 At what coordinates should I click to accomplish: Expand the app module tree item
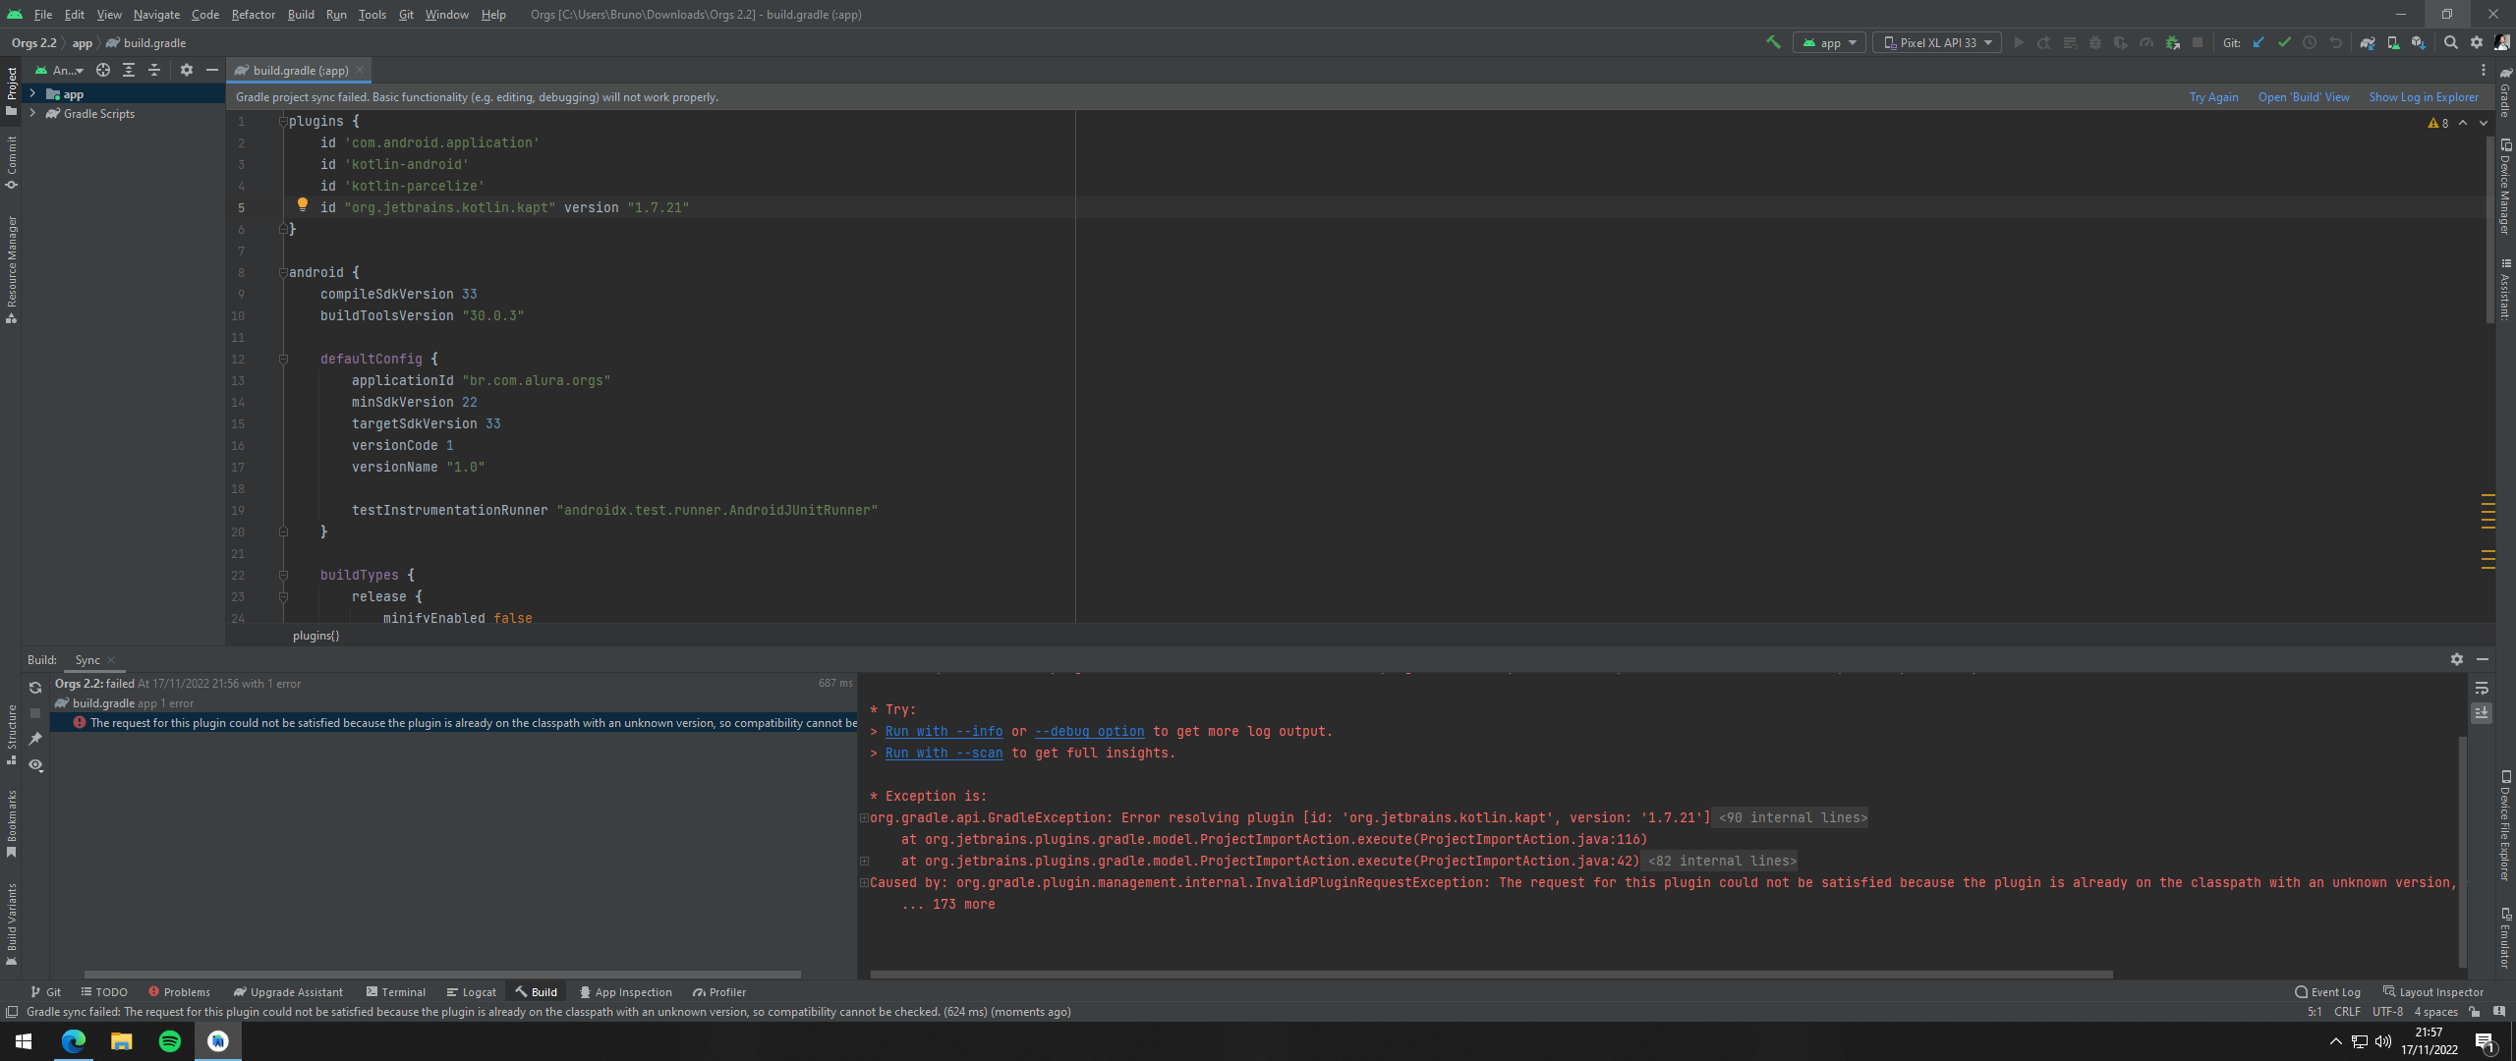tap(32, 93)
